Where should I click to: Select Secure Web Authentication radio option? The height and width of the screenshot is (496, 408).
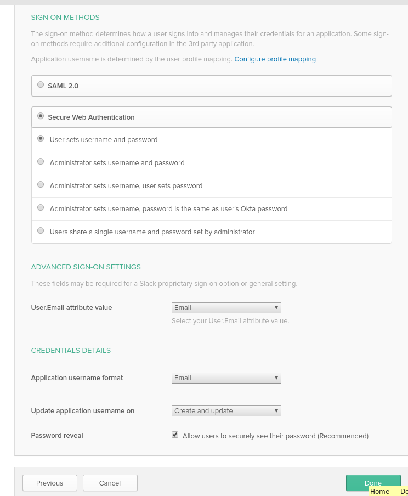41,116
